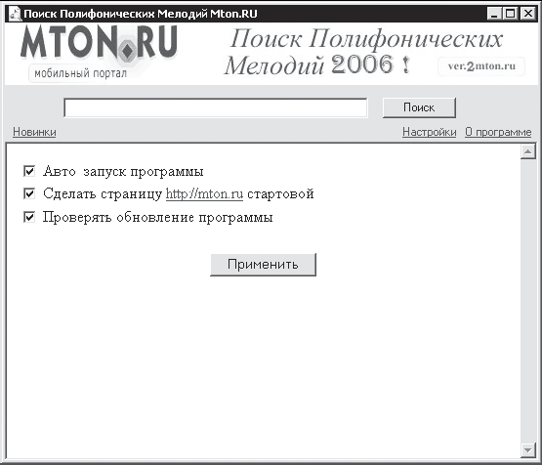Viewport: 542px width, 465px height.
Task: Click the Применить button
Action: (x=263, y=265)
